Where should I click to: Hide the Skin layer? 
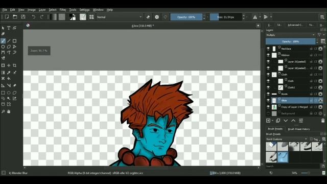tap(268, 100)
